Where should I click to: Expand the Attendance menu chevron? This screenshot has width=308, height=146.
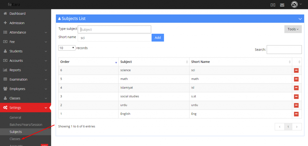46,33
